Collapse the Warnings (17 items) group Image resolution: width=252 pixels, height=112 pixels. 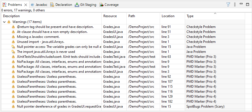(4, 22)
